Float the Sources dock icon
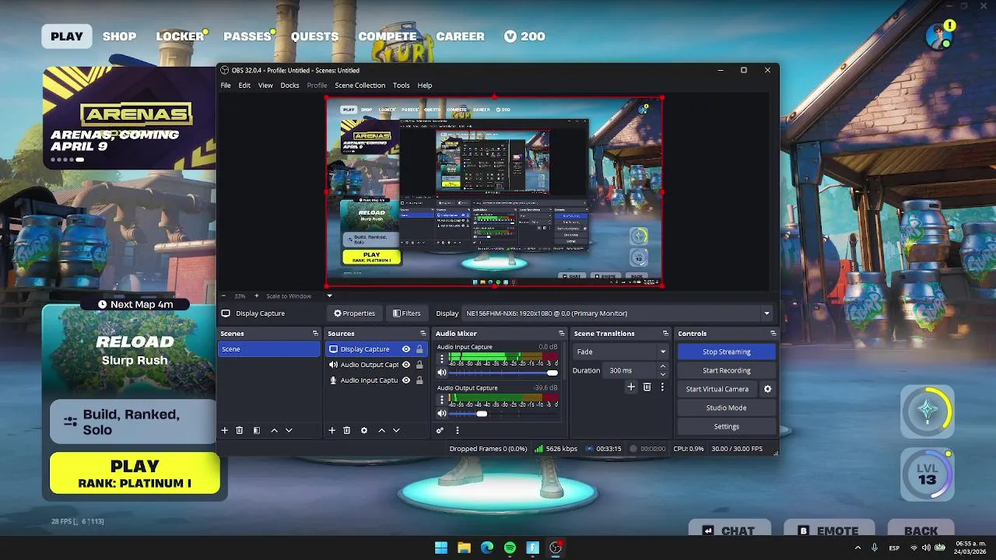 pos(423,334)
